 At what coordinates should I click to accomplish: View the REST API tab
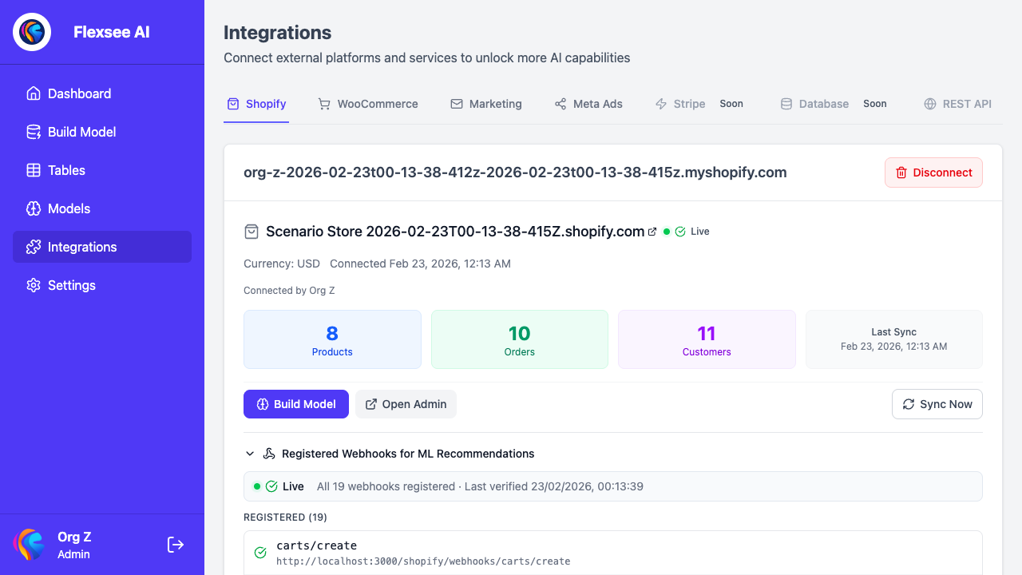pos(957,104)
